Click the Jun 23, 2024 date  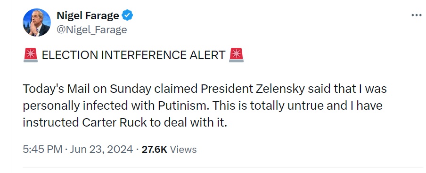[102, 149]
